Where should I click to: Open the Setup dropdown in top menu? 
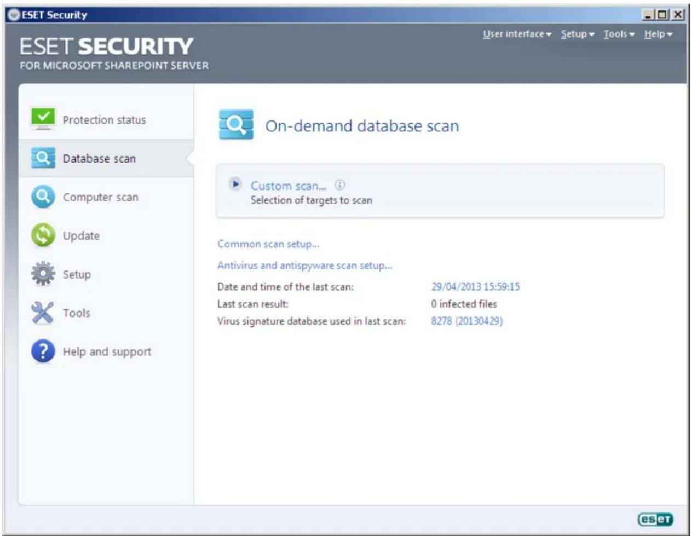click(577, 34)
